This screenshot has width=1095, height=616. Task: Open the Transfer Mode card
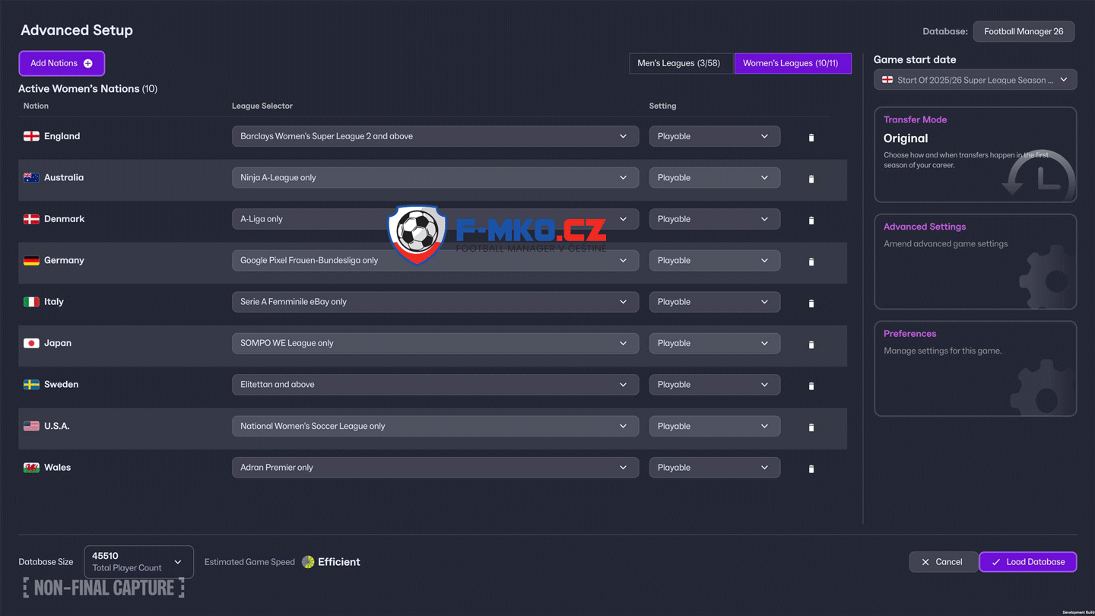tap(975, 154)
